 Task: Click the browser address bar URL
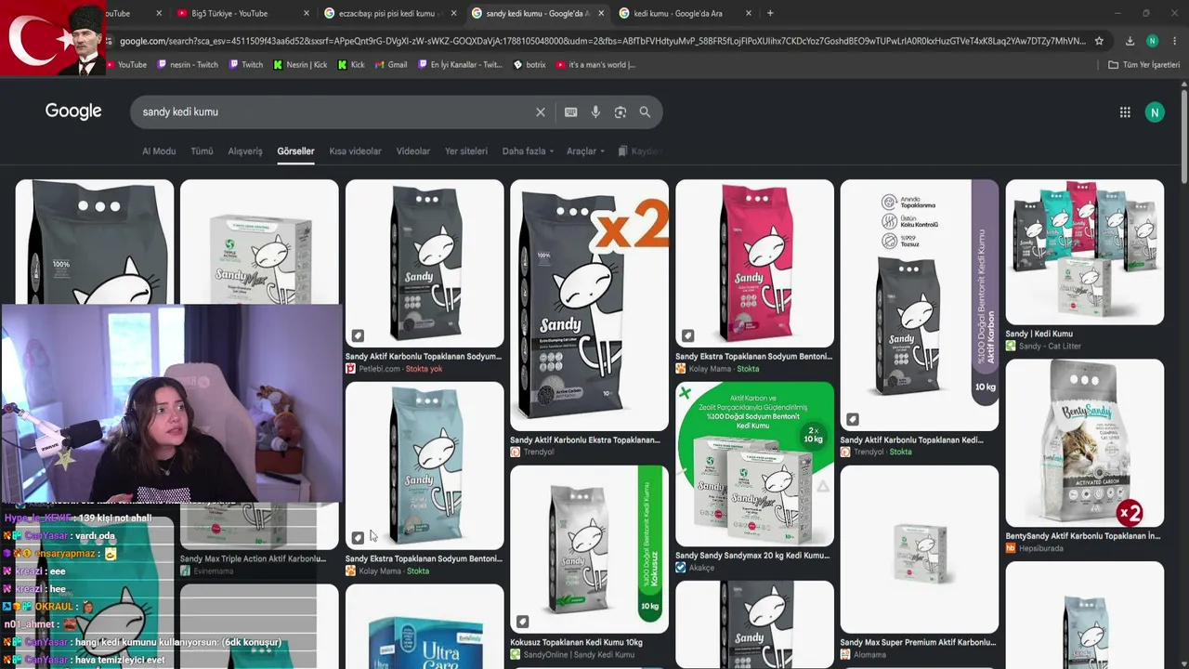(x=602, y=41)
